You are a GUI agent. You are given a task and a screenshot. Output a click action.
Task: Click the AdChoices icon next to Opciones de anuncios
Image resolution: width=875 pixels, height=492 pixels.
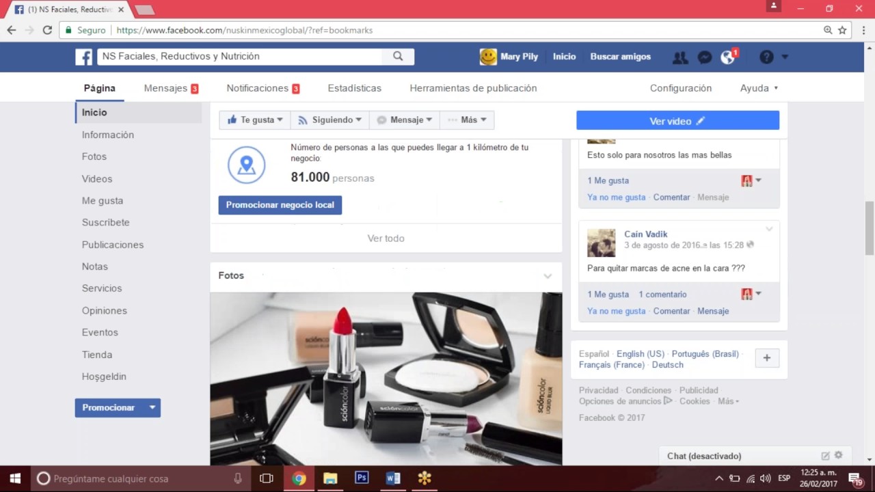click(668, 401)
